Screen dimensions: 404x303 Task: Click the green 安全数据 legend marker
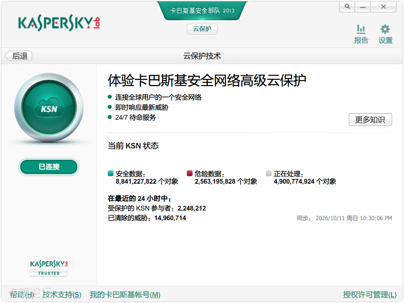110,174
